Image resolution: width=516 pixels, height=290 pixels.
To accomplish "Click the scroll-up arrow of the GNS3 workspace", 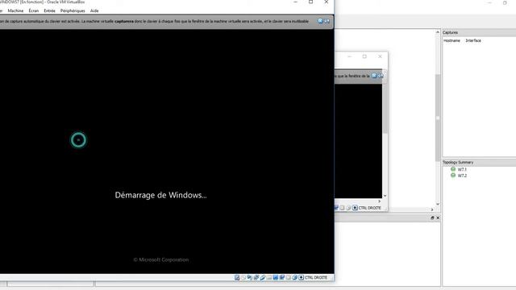I will pos(438,32).
